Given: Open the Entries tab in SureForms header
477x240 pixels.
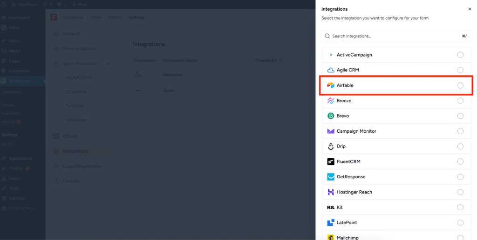Looking at the screenshot, I should coord(115,17).
